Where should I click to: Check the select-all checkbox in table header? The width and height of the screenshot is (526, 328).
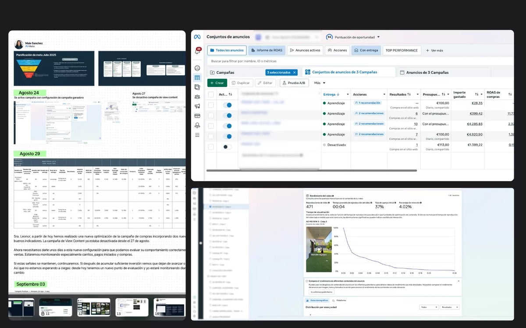click(x=211, y=94)
